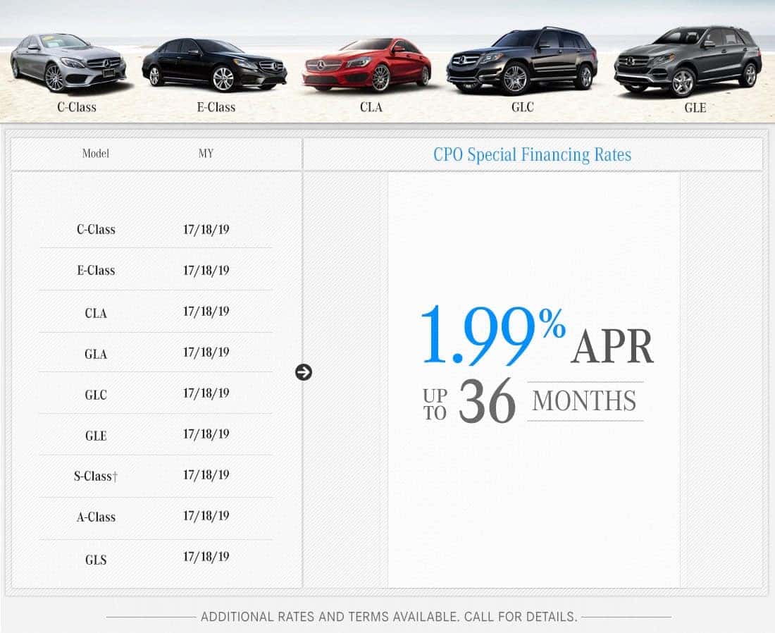Click the black circled arrow icon

(304, 372)
